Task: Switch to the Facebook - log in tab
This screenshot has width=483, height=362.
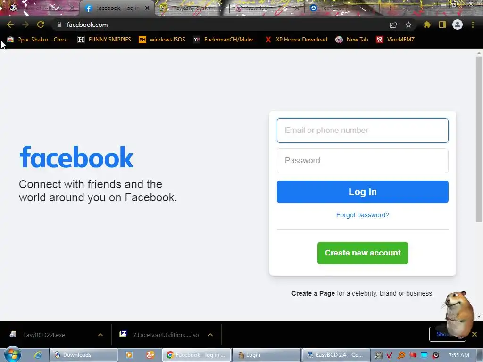Action: click(117, 8)
